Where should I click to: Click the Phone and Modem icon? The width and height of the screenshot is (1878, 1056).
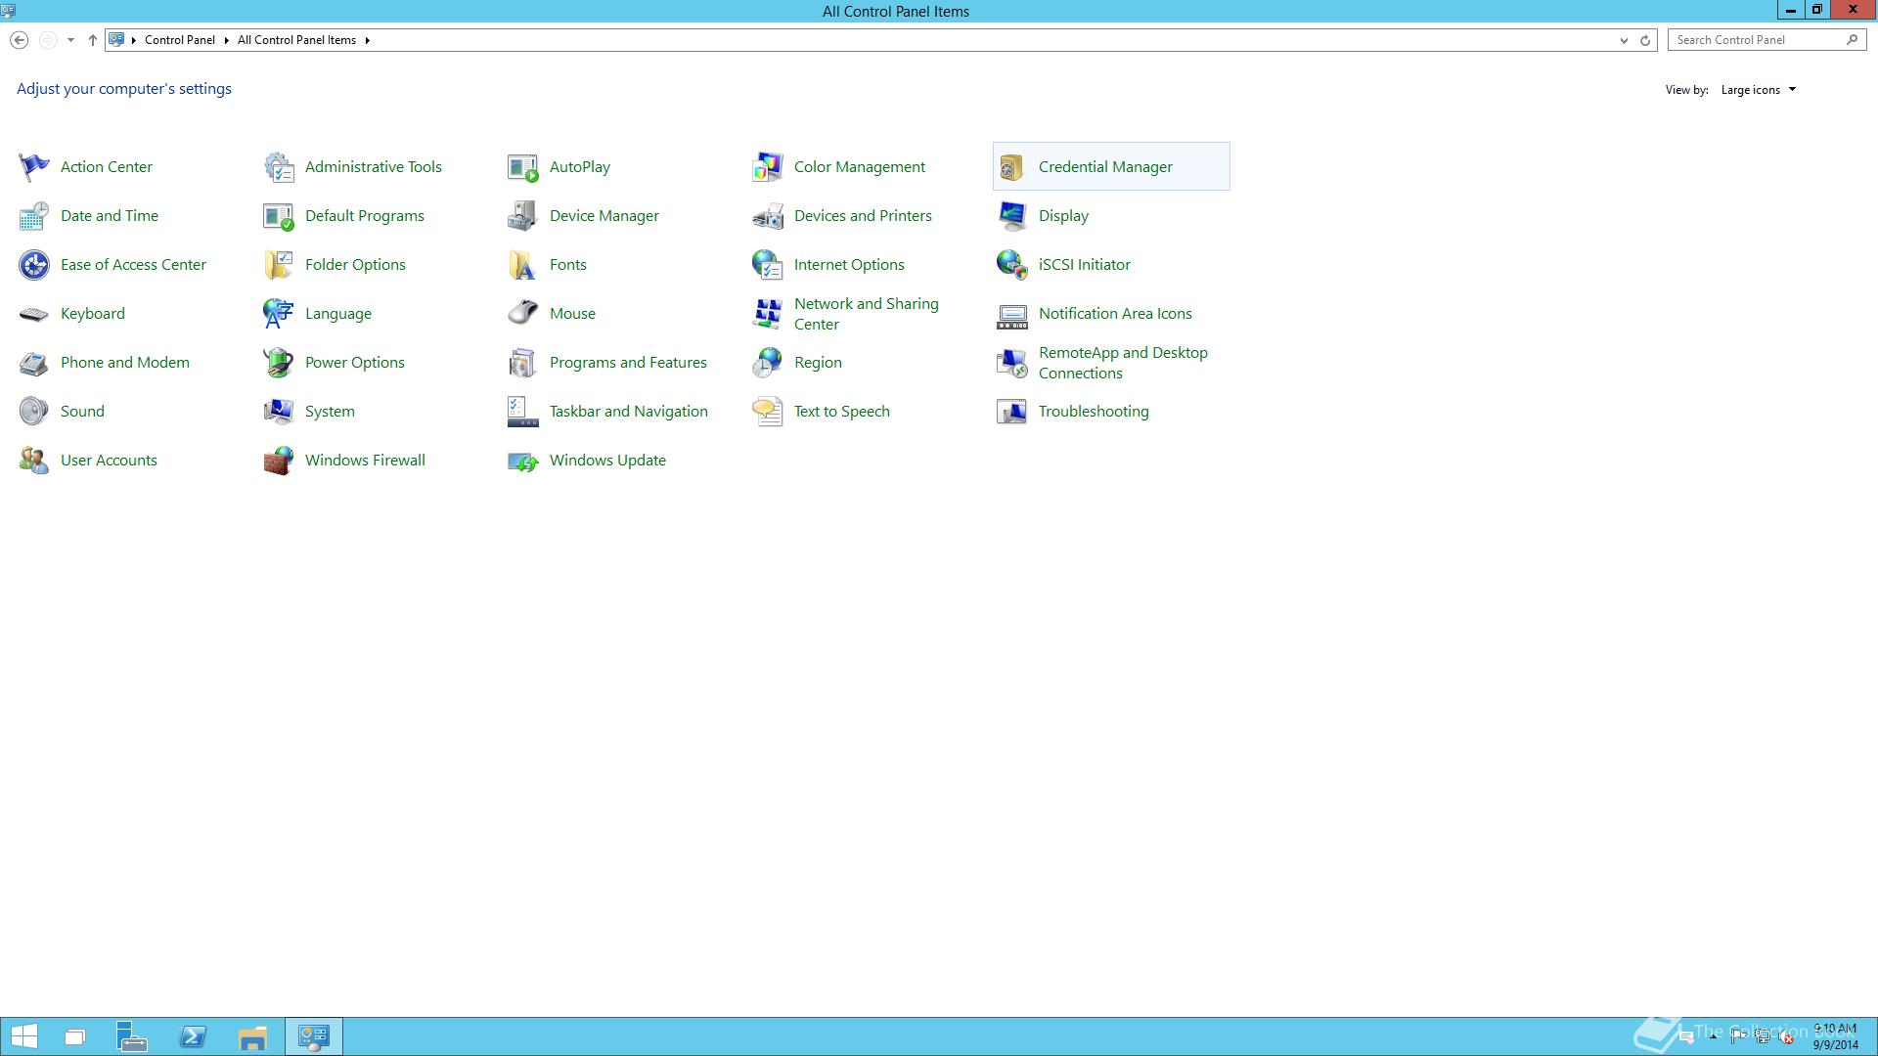tap(33, 363)
